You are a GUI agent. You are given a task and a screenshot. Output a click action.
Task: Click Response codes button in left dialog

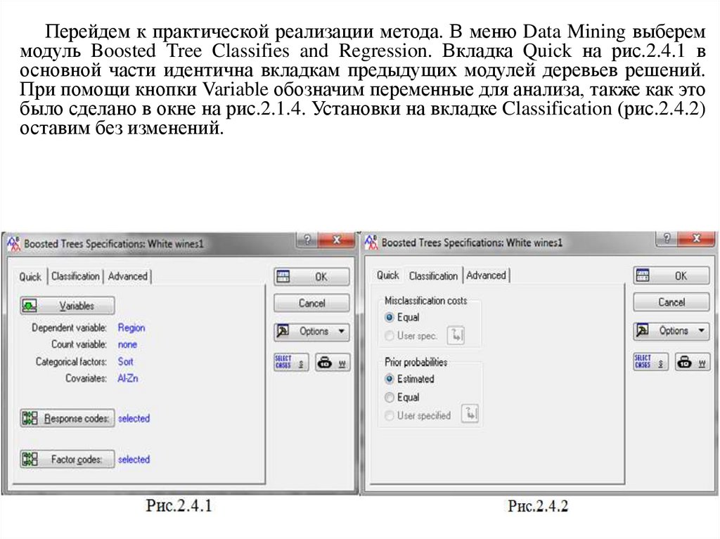click(67, 418)
